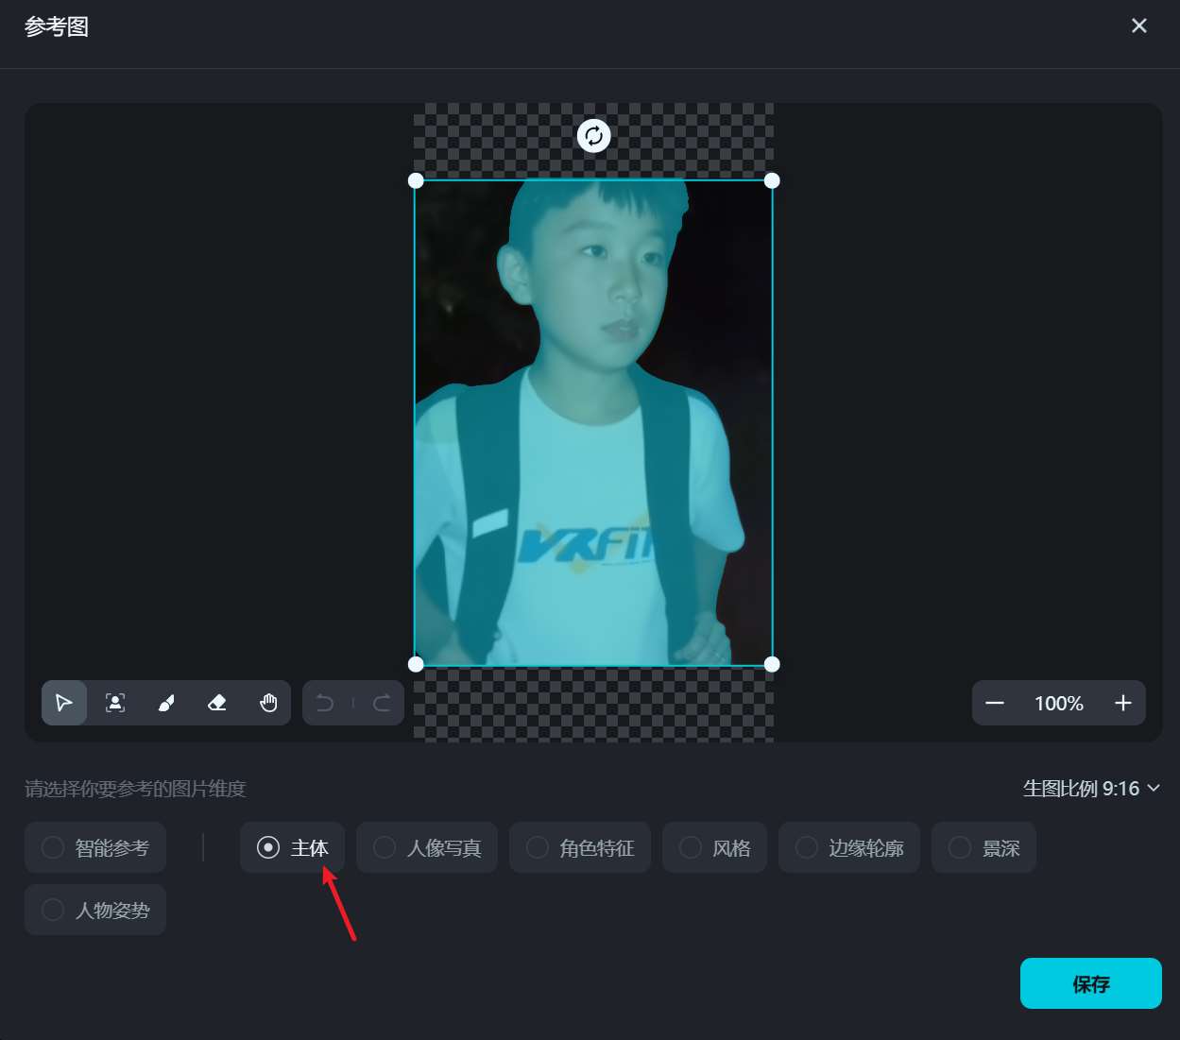Open the 生图比例 9:16 dropdown

(x=1091, y=788)
